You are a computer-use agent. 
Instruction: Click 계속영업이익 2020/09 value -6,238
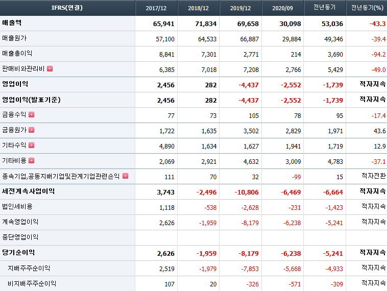[292, 223]
